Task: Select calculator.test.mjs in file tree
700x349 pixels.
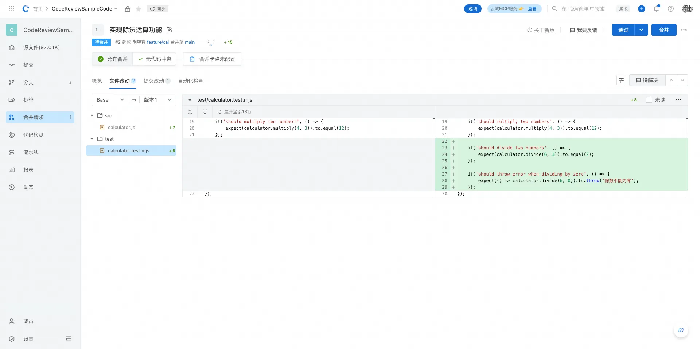Action: tap(131, 150)
